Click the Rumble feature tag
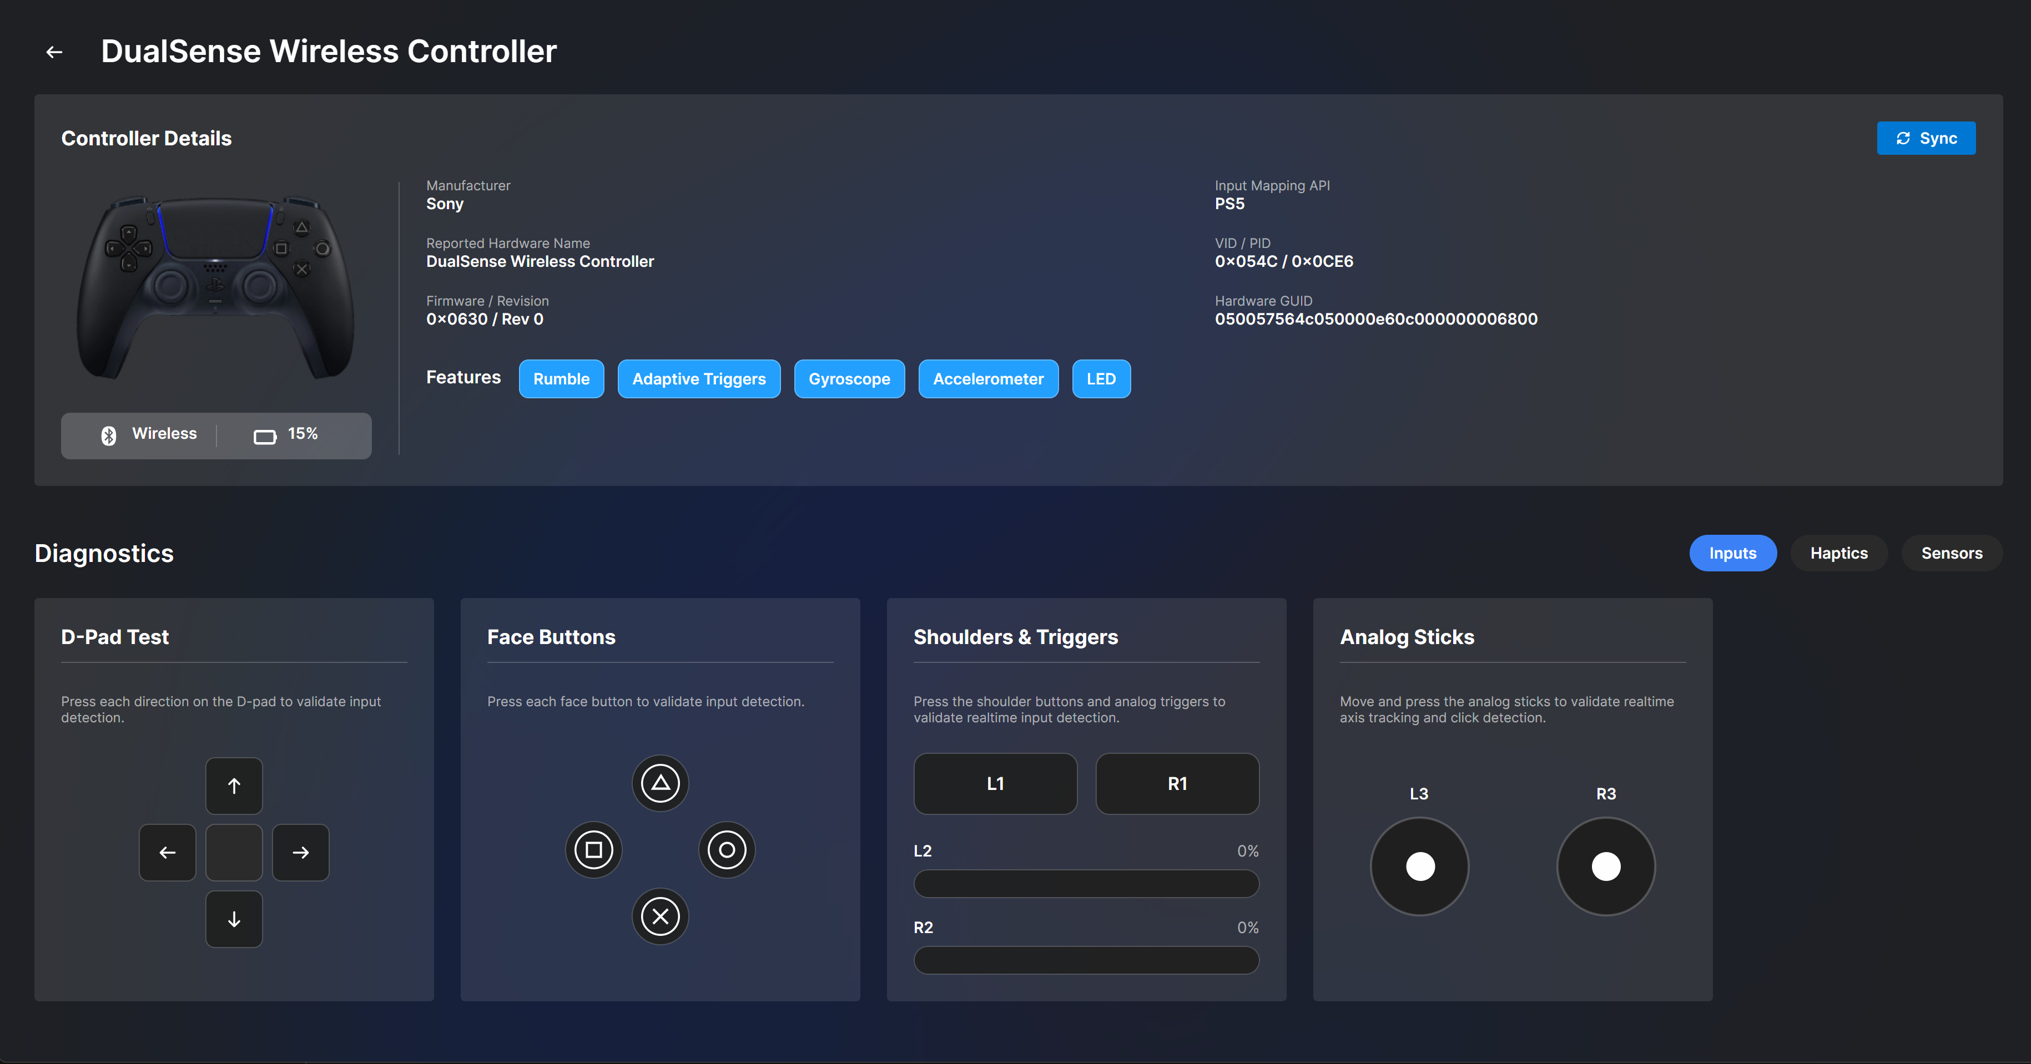The image size is (2031, 1064). [561, 379]
